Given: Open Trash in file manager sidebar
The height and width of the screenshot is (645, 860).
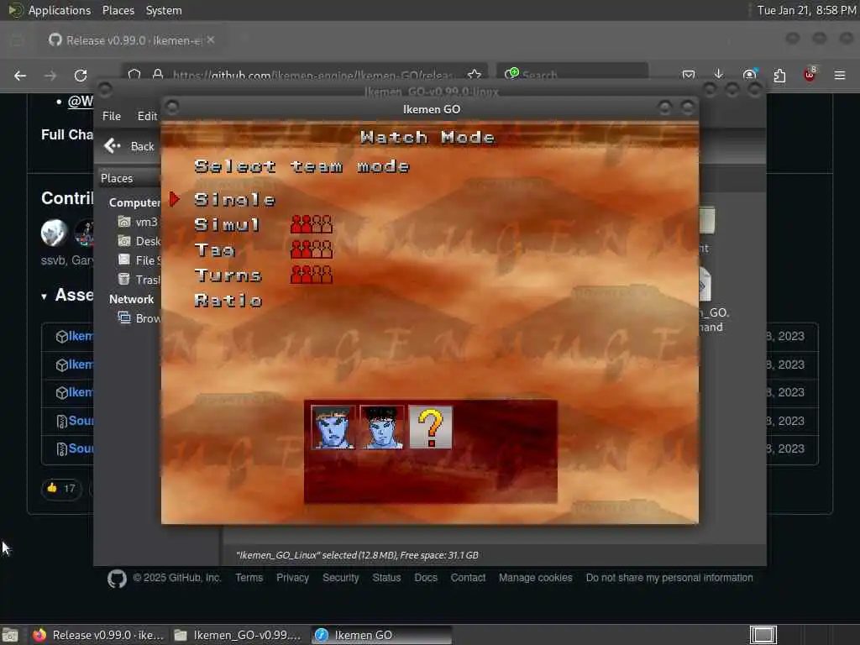Looking at the screenshot, I should pyautogui.click(x=139, y=280).
